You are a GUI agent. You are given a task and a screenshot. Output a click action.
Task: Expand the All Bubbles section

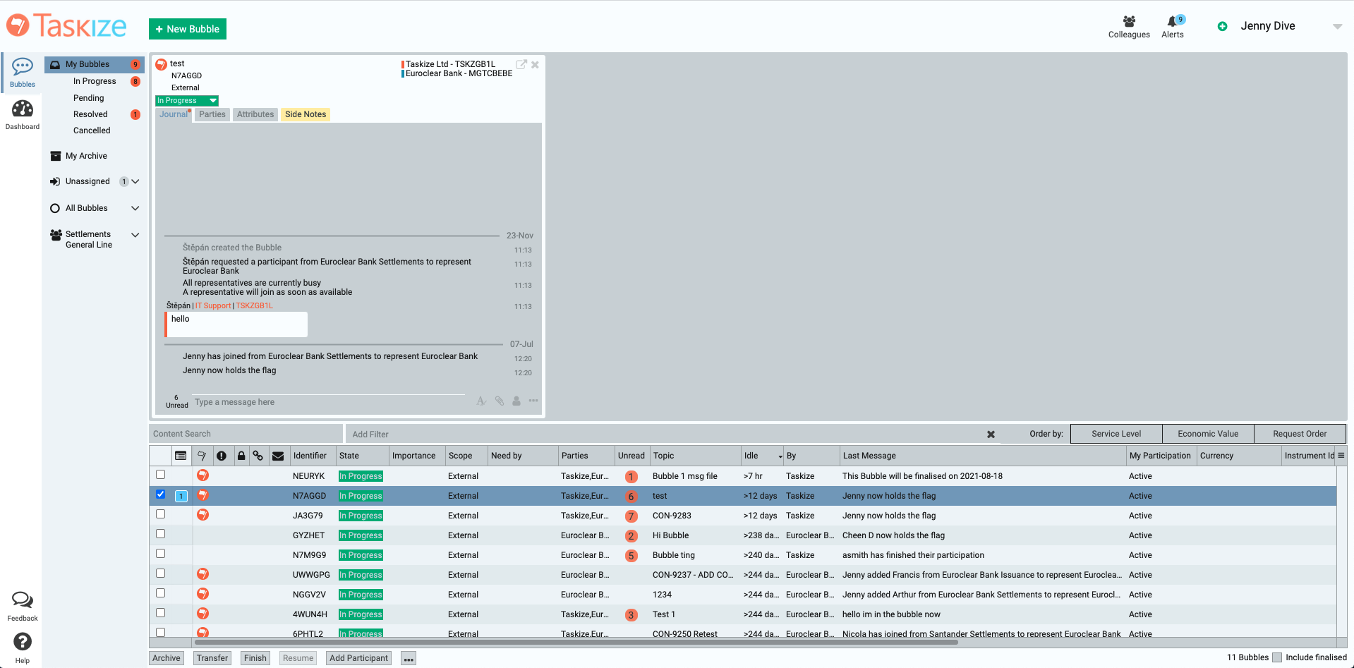pos(135,208)
